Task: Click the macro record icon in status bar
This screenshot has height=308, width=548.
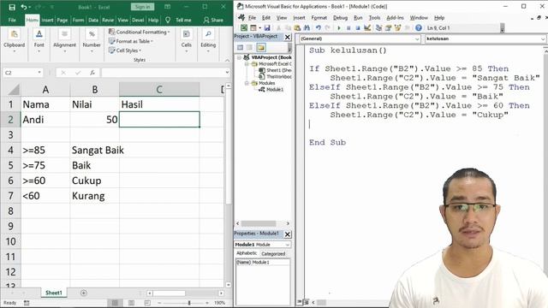Action: (27, 303)
